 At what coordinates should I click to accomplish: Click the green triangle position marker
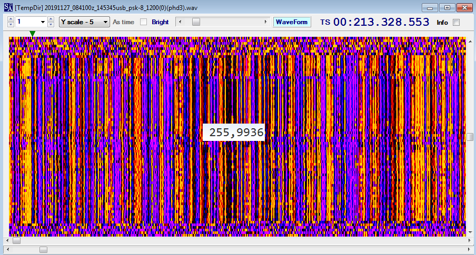(33, 33)
